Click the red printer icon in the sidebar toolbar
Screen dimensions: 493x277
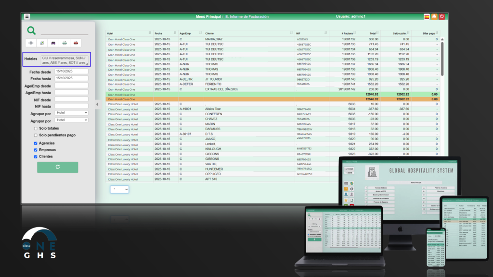coord(75,43)
